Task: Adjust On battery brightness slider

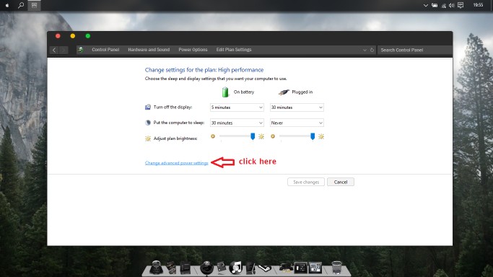Action: click(x=253, y=136)
